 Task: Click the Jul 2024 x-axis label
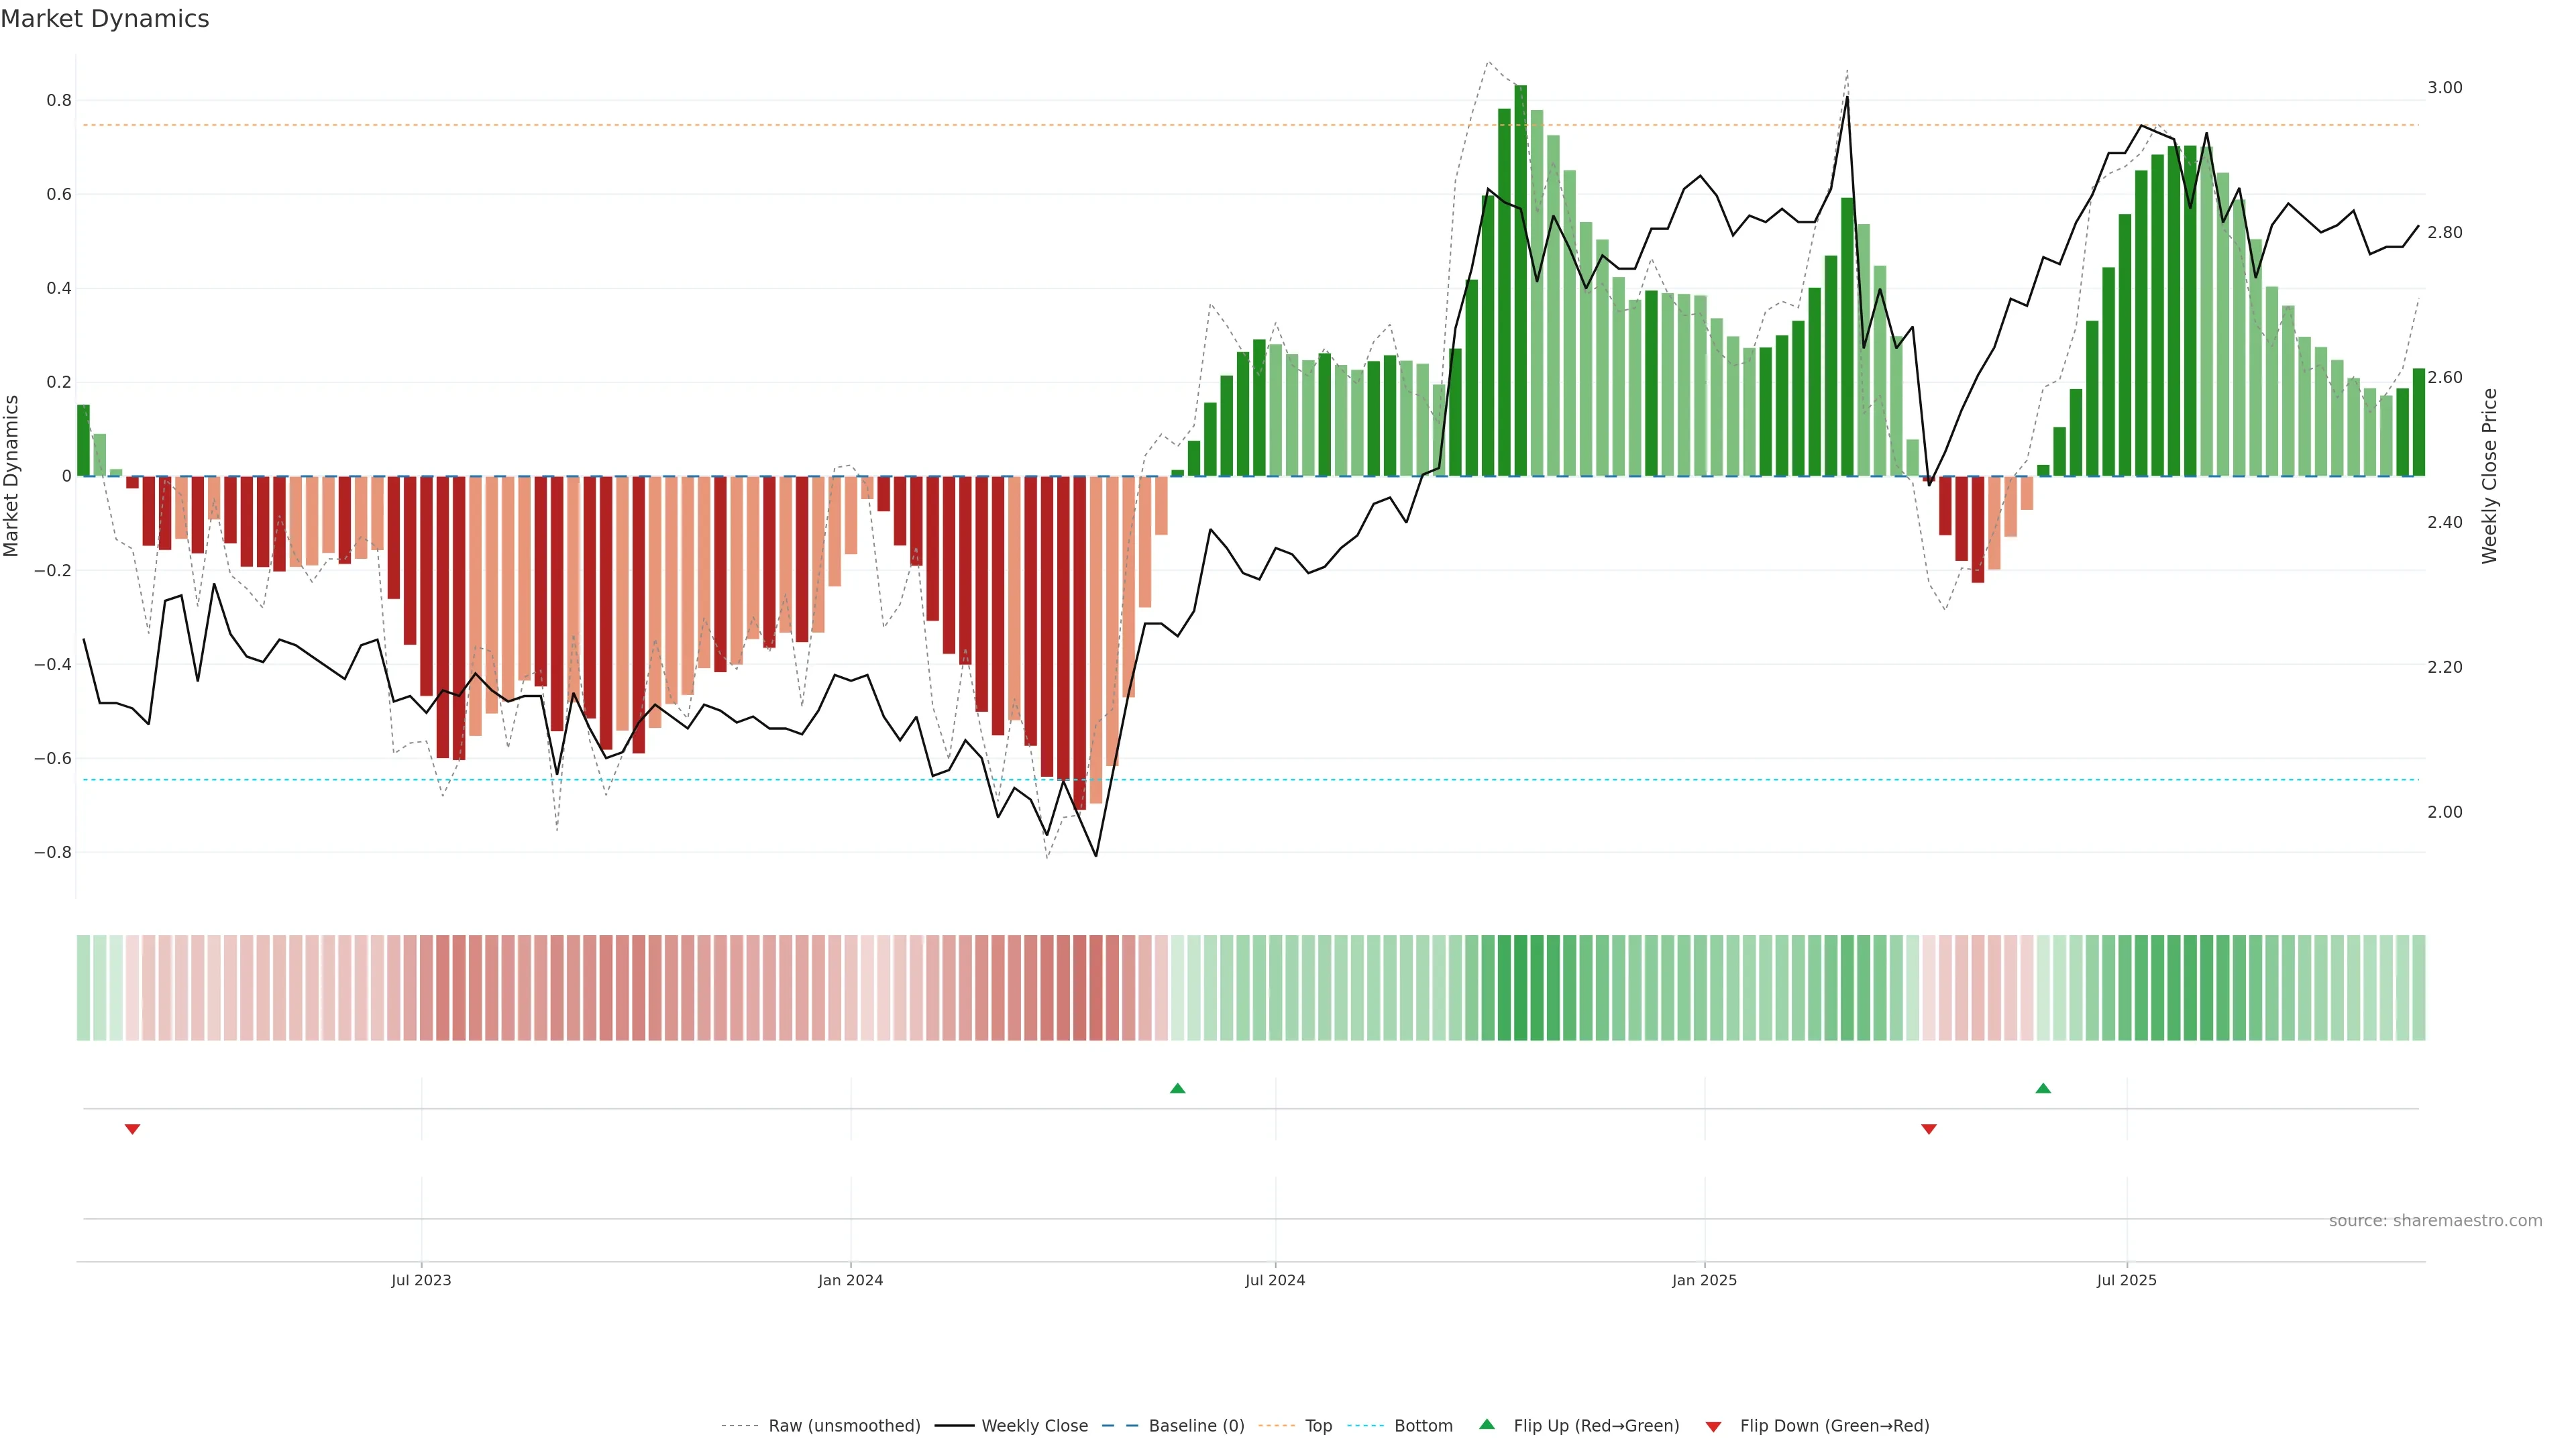tap(1275, 1280)
